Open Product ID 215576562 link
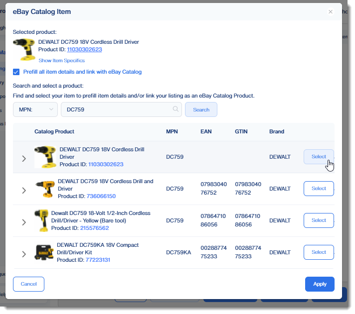This screenshot has width=355, height=314. (x=94, y=228)
